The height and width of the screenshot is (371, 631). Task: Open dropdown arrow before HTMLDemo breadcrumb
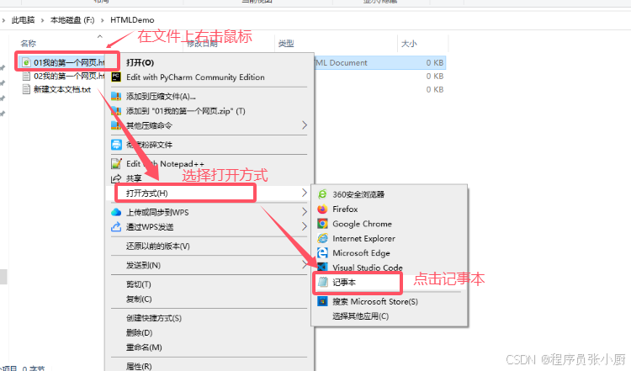[x=102, y=20]
